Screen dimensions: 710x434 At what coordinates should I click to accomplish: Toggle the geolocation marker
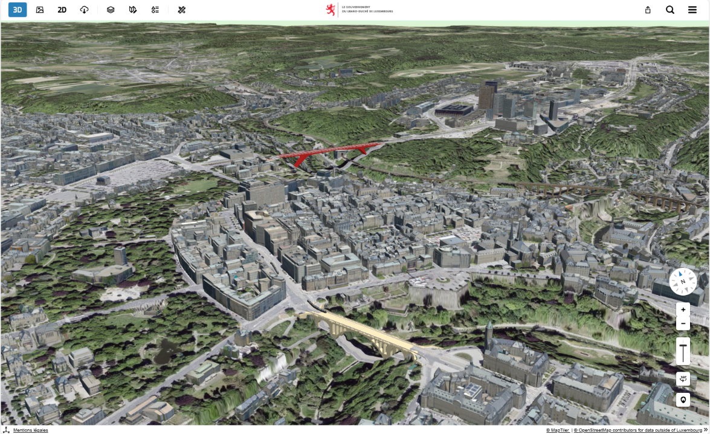[682, 400]
